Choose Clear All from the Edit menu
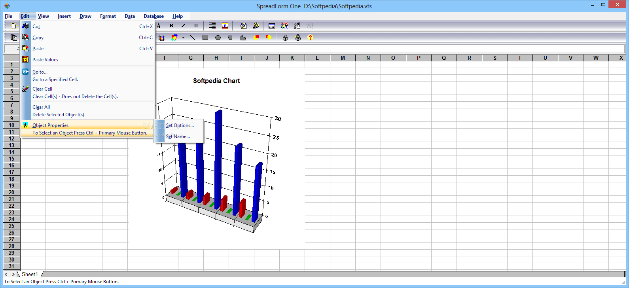Image resolution: width=629 pixels, height=288 pixels. (x=87, y=111)
